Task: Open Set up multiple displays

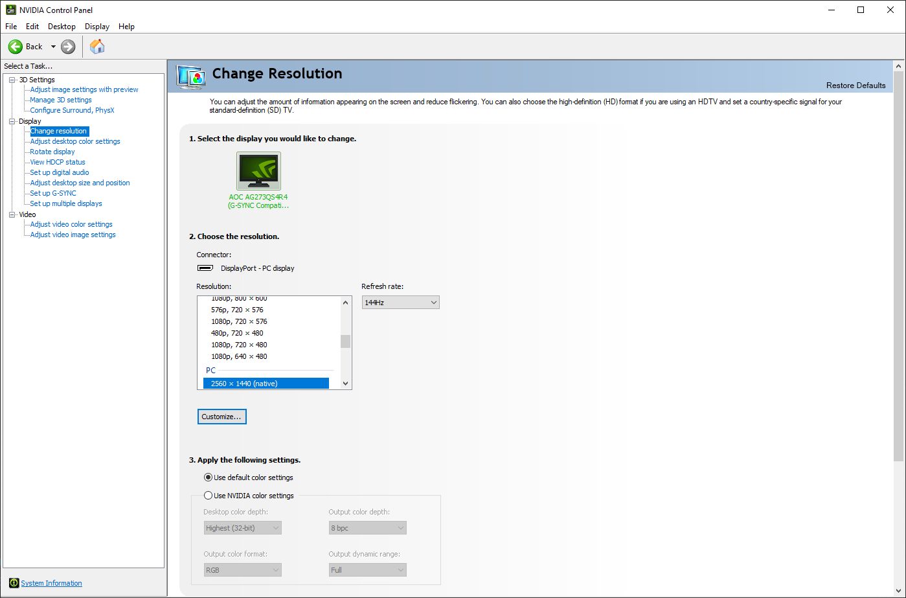Action: 66,203
